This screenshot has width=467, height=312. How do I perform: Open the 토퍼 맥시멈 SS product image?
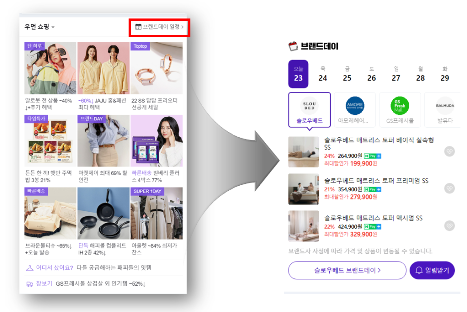point(304,226)
